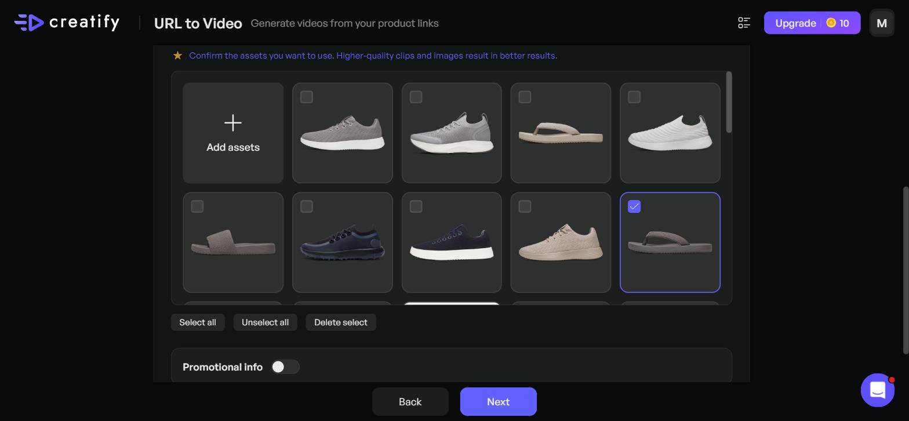Open the chat support bubble
Viewport: 909px width, 421px height.
tap(878, 390)
